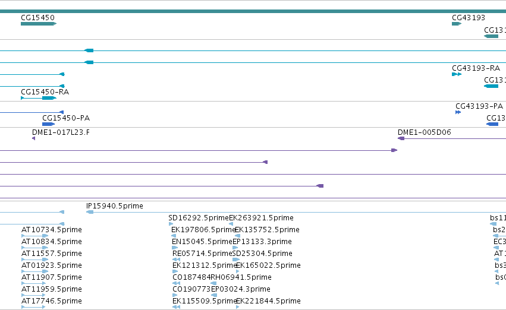
Task: Open the EP03024.3prime EST label
Action: pos(241,289)
